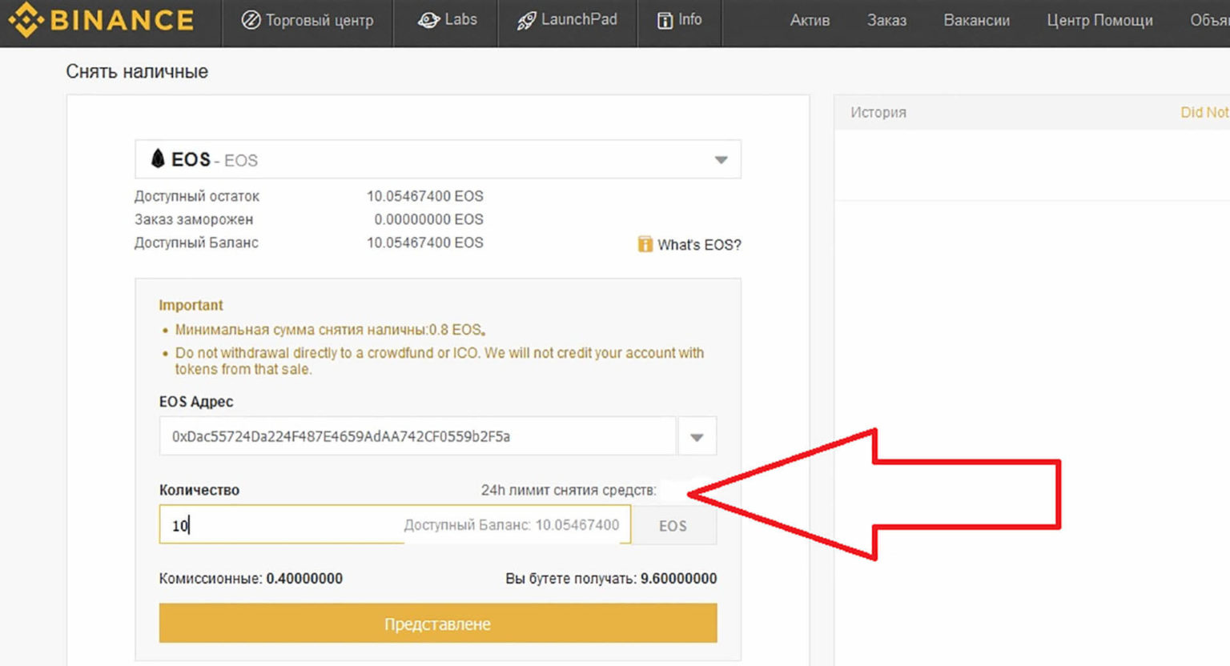Click the Labs planet icon
Viewport: 1230px width, 666px height.
428,20
